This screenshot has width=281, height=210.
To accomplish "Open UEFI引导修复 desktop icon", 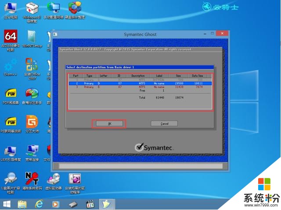I will (11, 153).
